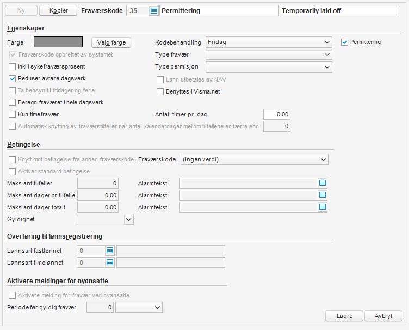Open lookup for Maks ant tilfeller alarmtekst
This screenshot has height=330, width=409.
323,183
